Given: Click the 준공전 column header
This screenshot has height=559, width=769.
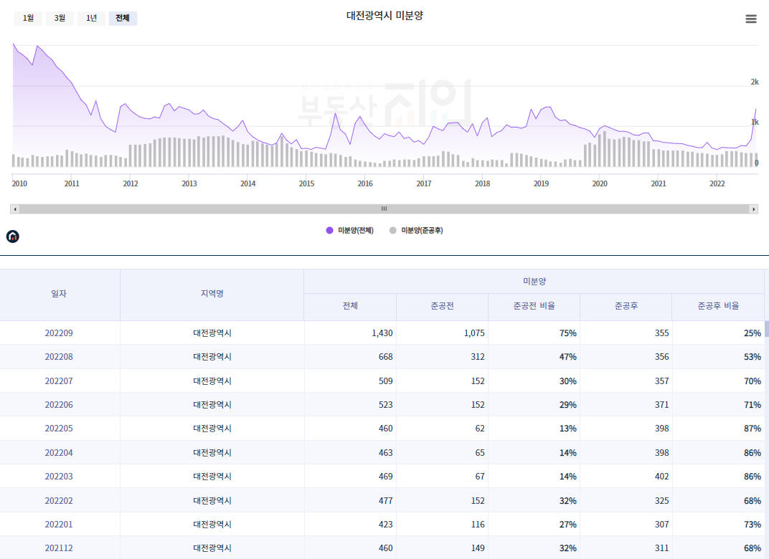Looking at the screenshot, I should pyautogui.click(x=443, y=306).
